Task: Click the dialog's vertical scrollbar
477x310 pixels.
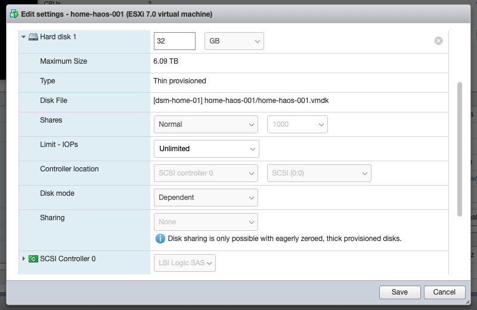Action: pos(459,149)
